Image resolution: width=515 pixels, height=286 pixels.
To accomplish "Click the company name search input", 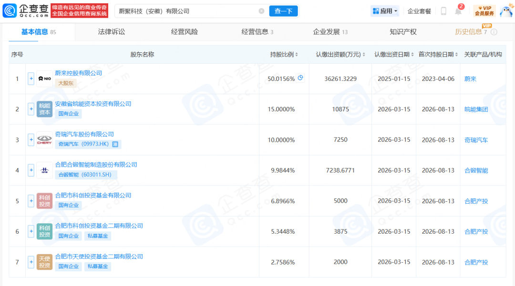I will tap(187, 11).
